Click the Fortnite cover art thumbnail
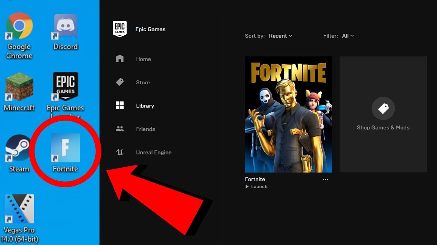 (x=288, y=114)
